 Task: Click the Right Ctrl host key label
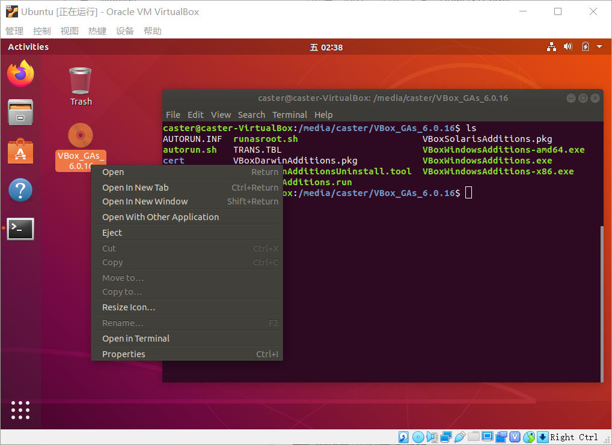tap(574, 437)
